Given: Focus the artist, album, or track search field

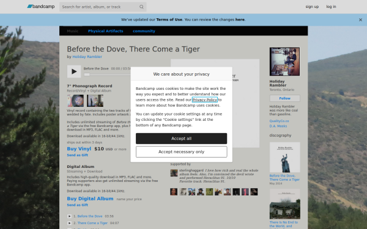Looking at the screenshot, I should [103, 7].
